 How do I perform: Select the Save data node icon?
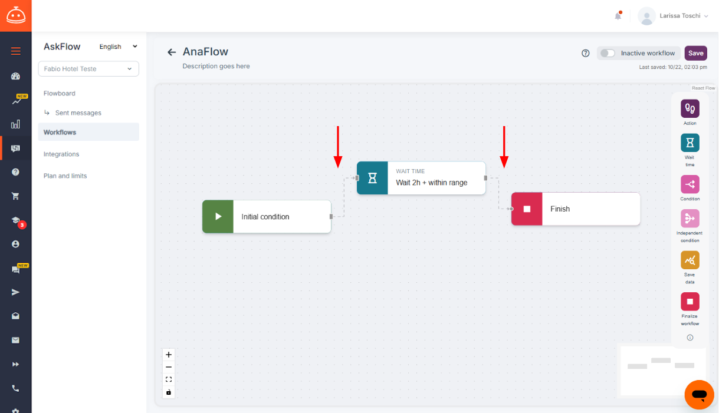[x=690, y=260]
